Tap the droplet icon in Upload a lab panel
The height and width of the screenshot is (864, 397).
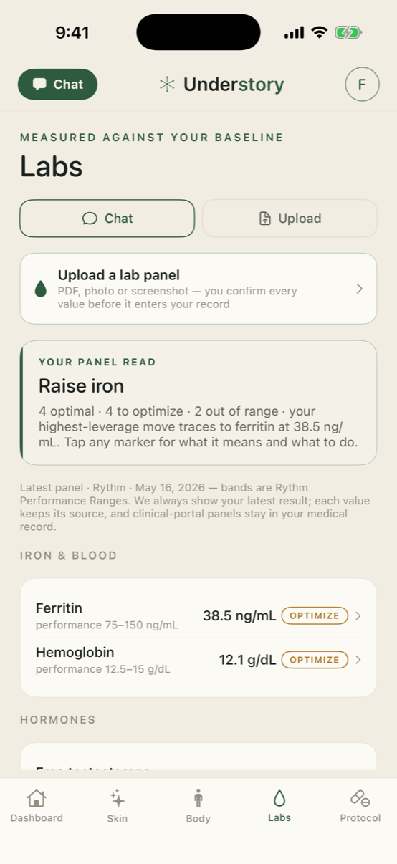41,289
